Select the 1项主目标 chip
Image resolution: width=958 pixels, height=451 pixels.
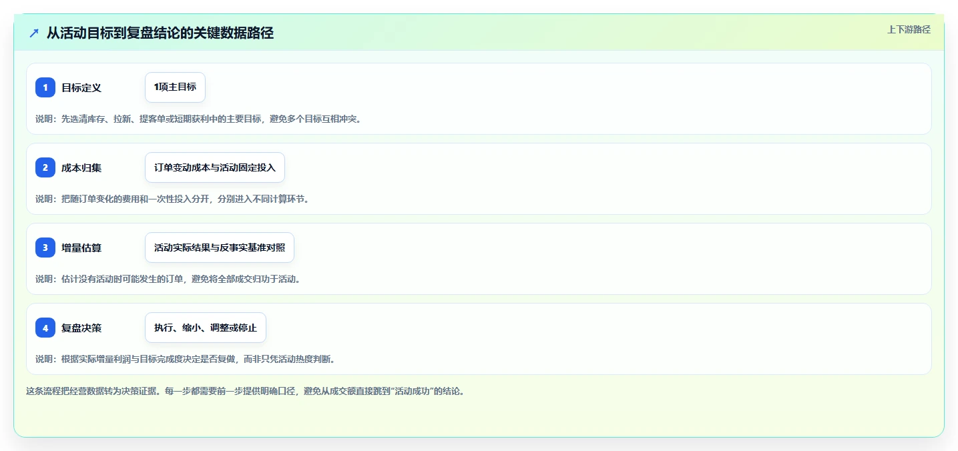coord(175,87)
